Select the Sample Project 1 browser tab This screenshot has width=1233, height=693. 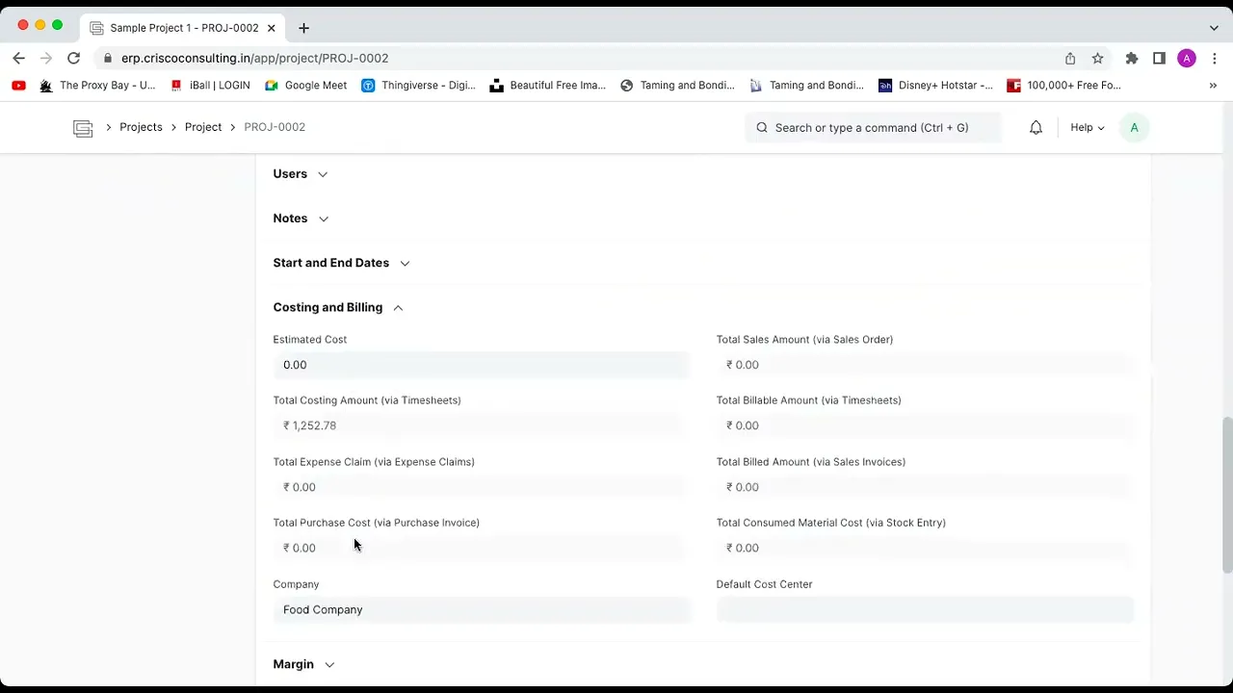[x=181, y=28]
